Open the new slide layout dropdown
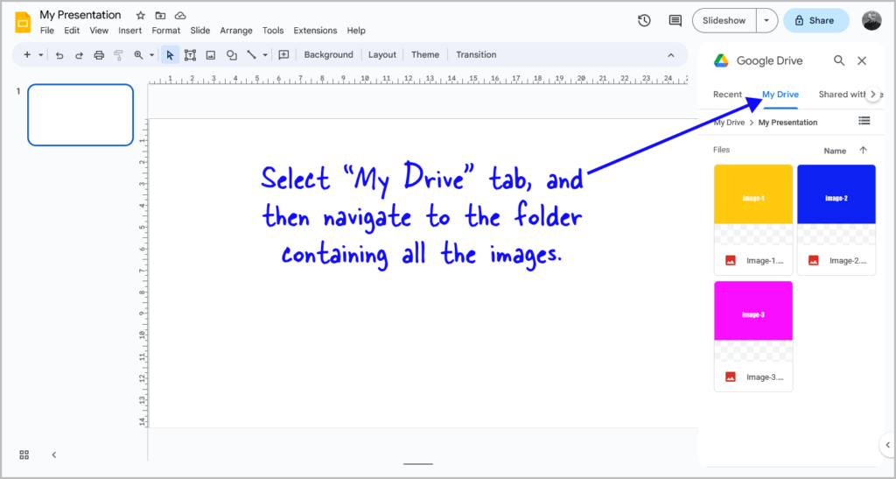 coord(40,55)
